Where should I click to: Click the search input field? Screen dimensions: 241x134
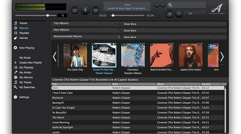(186, 5)
